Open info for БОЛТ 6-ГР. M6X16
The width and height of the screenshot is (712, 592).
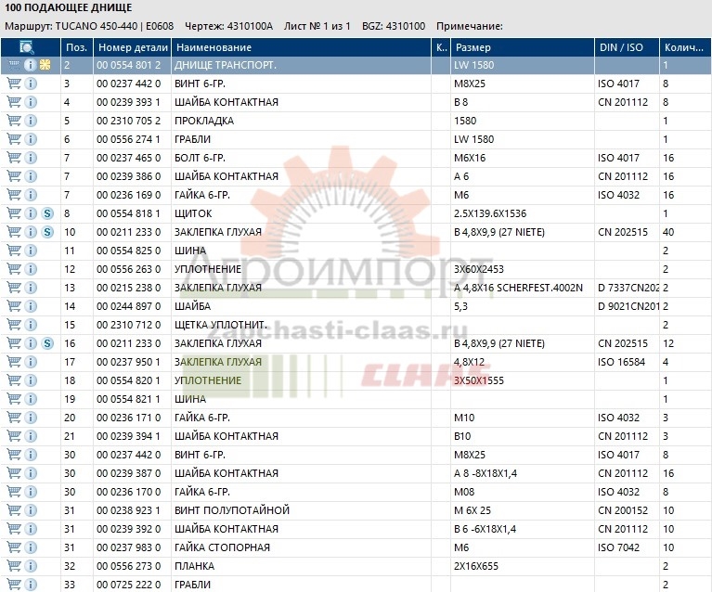tap(31, 158)
